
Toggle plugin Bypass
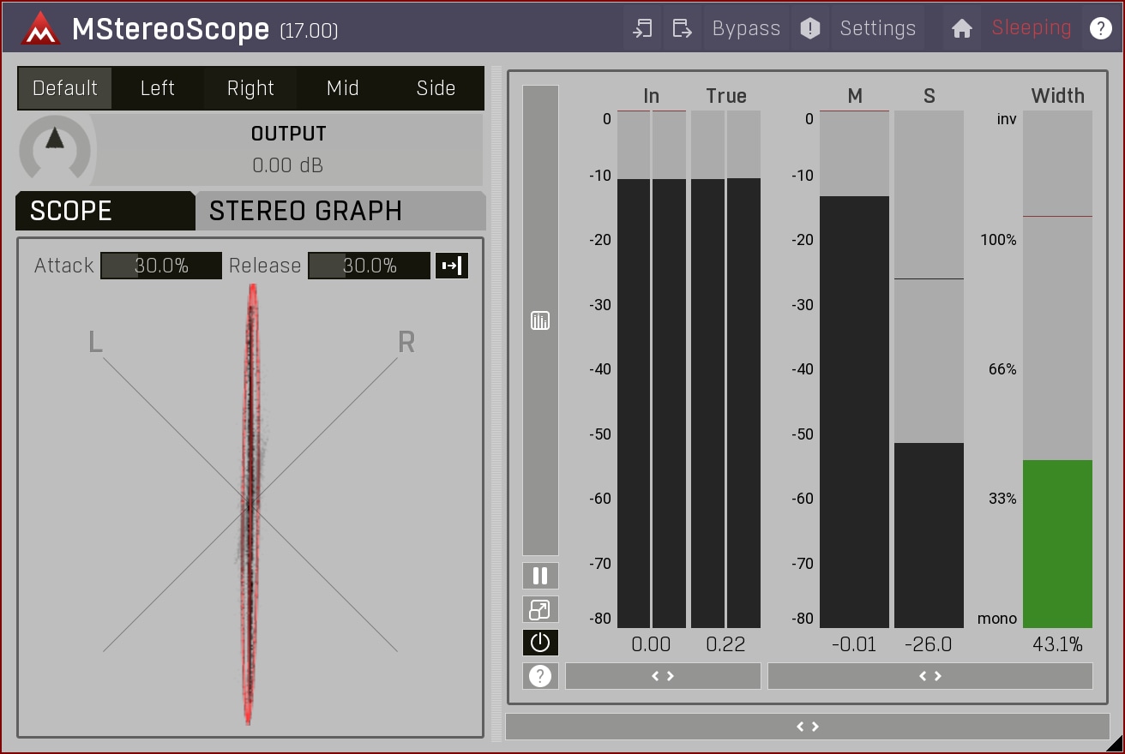[x=746, y=28]
